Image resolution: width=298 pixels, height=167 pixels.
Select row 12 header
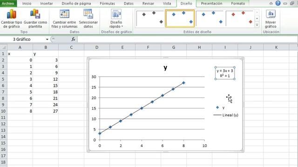[x=3, y=124]
